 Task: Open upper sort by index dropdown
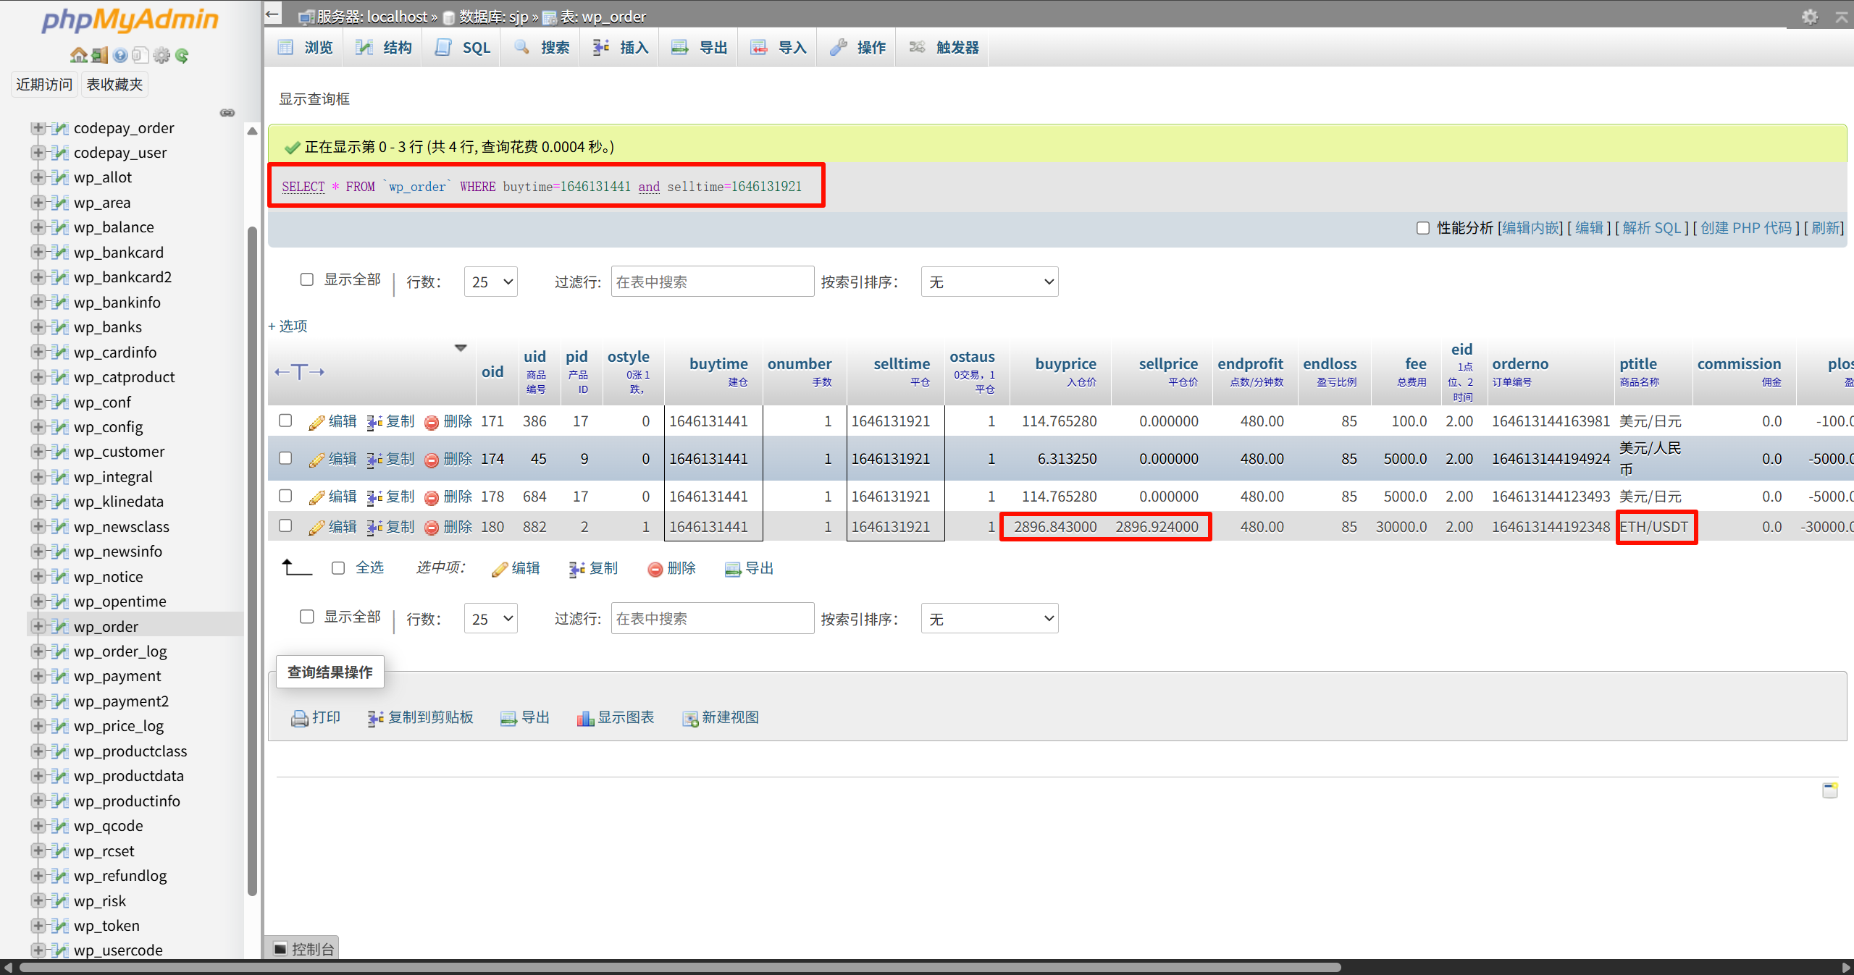pos(989,282)
